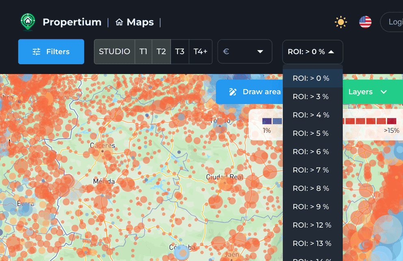Click the Propertium brand name
The width and height of the screenshot is (403, 261).
(72, 22)
